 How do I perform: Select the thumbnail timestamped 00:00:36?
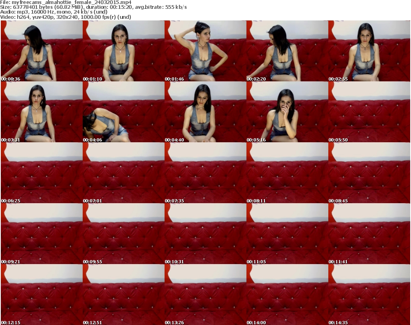(42, 51)
